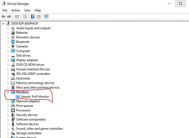This screenshot has width=189, height=138.
Task: Select the Human Interface Devices label
Action: coord(33,69)
